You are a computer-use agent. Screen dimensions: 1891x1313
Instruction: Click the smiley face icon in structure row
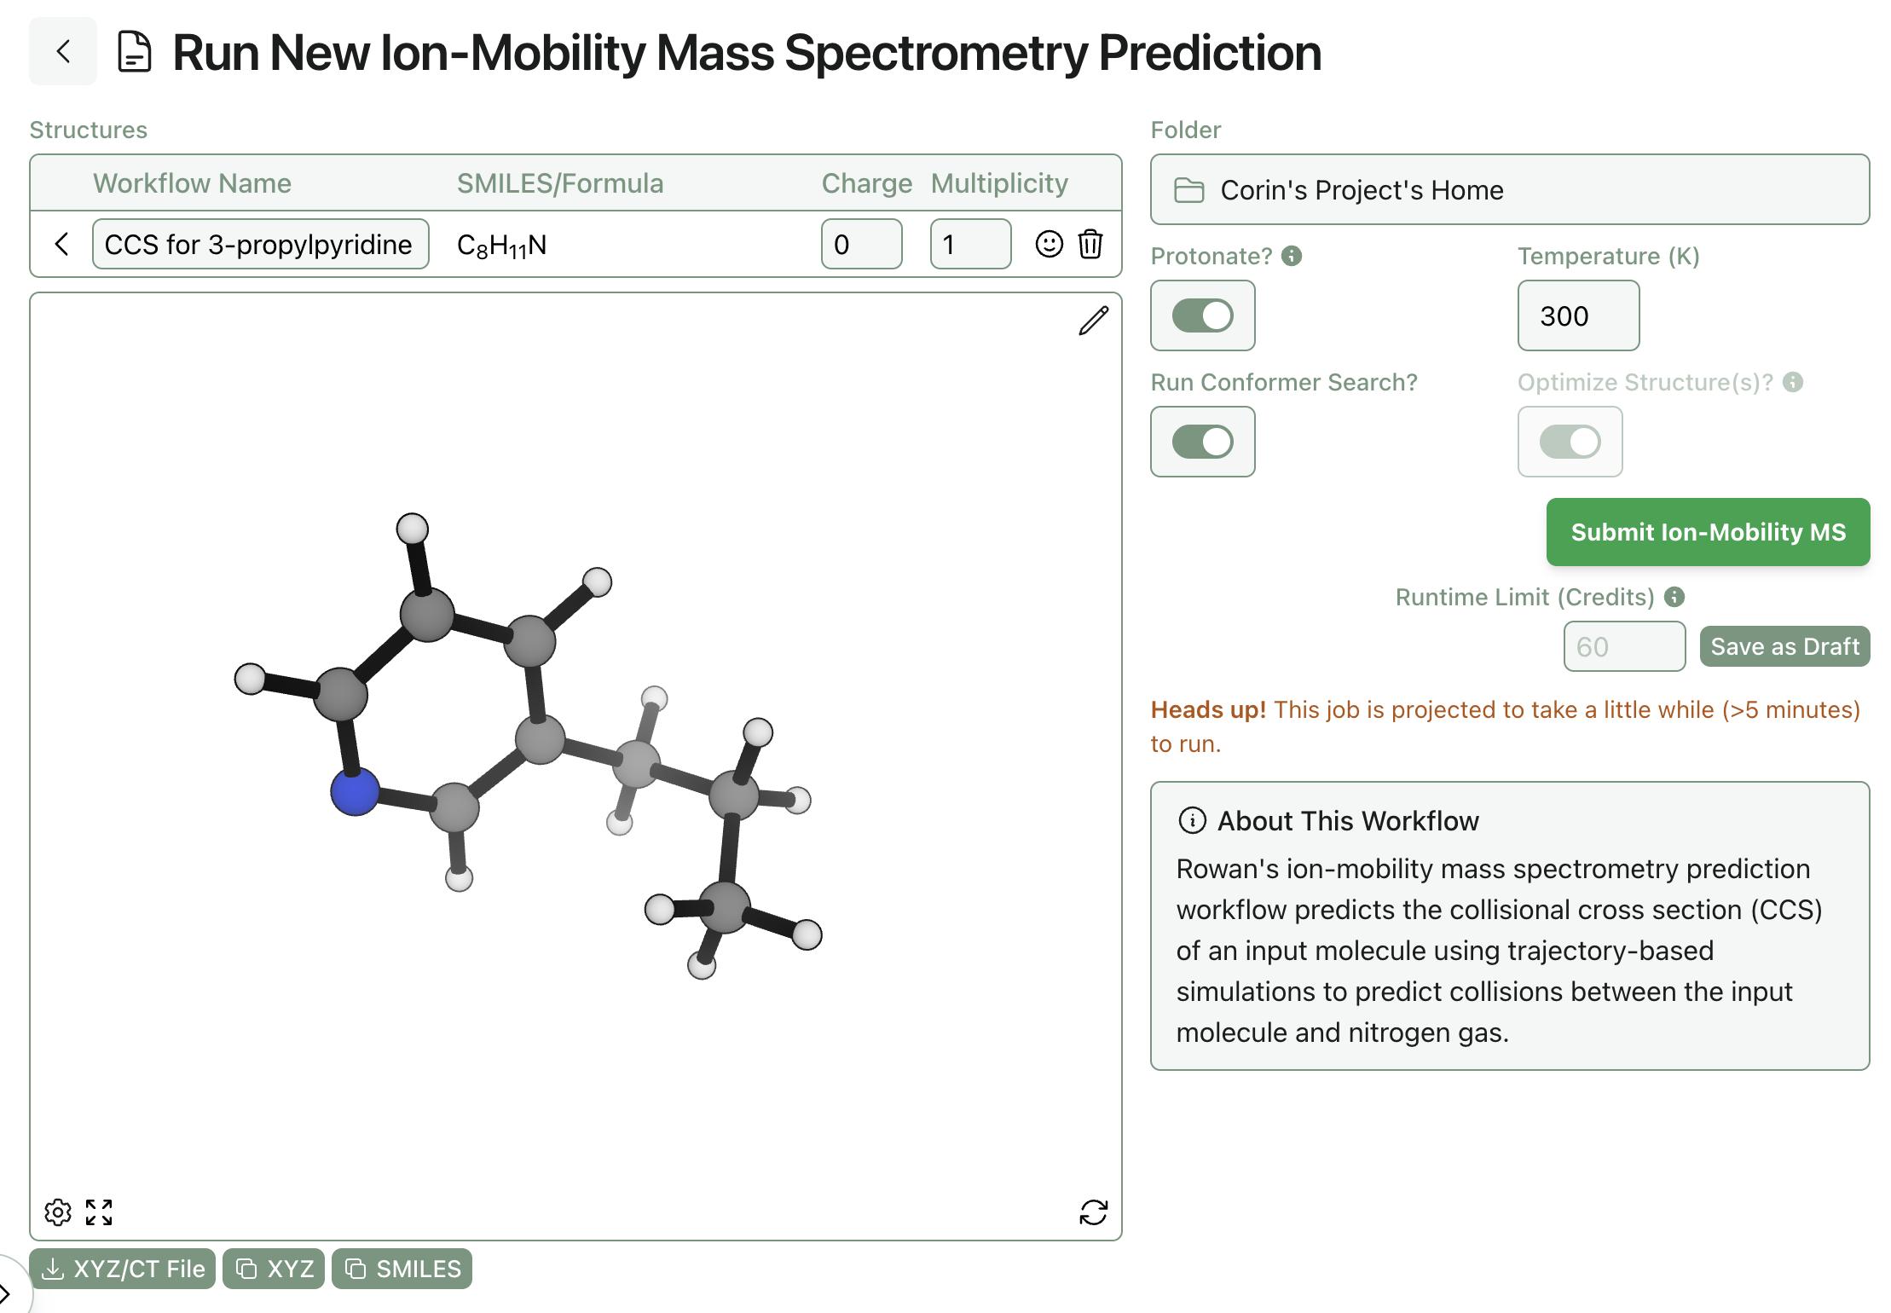pos(1049,245)
